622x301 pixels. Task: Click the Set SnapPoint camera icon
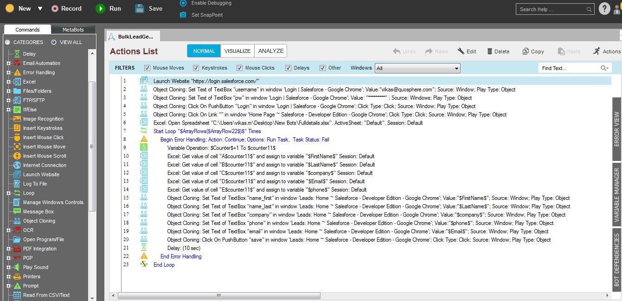[x=183, y=15]
